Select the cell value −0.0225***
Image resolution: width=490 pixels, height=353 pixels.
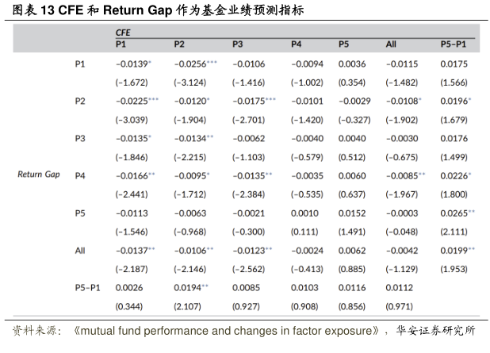pos(136,100)
